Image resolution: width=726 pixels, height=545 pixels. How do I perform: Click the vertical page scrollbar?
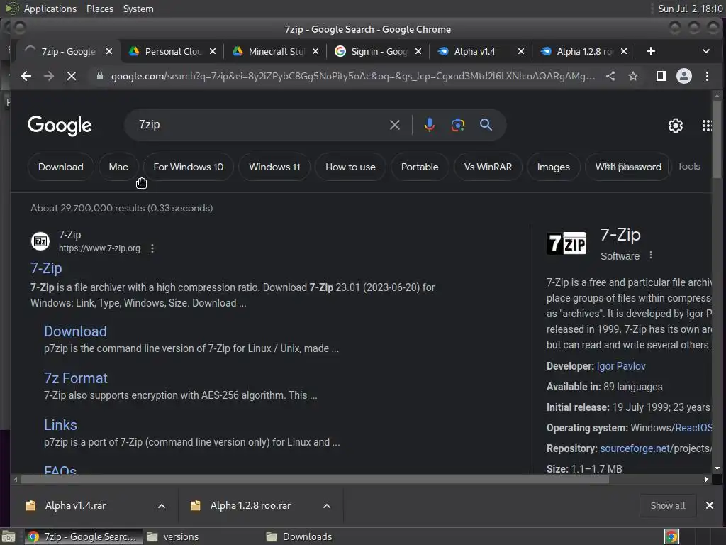pyautogui.click(x=717, y=139)
